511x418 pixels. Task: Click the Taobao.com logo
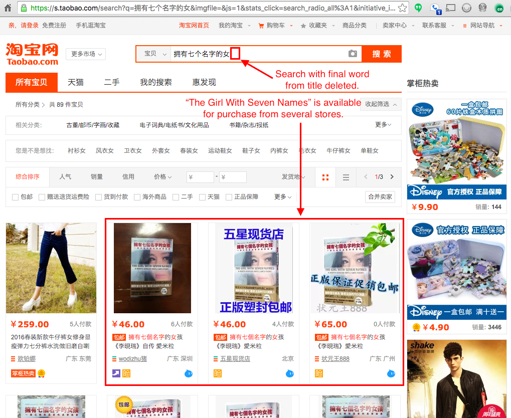(32, 54)
